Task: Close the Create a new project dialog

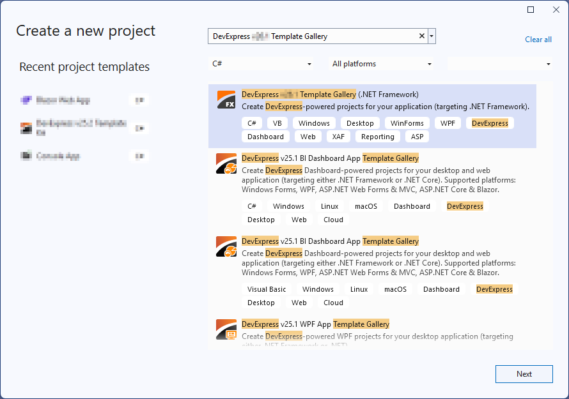Action: tap(556, 10)
